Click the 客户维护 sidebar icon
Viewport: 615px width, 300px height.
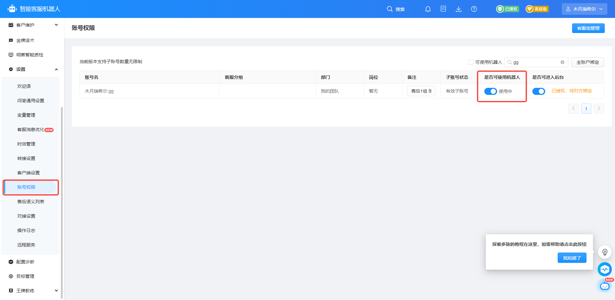coord(11,25)
